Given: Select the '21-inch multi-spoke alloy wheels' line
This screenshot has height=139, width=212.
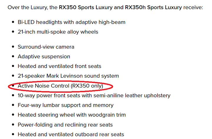Looking at the screenshot, I should pos(58,32).
